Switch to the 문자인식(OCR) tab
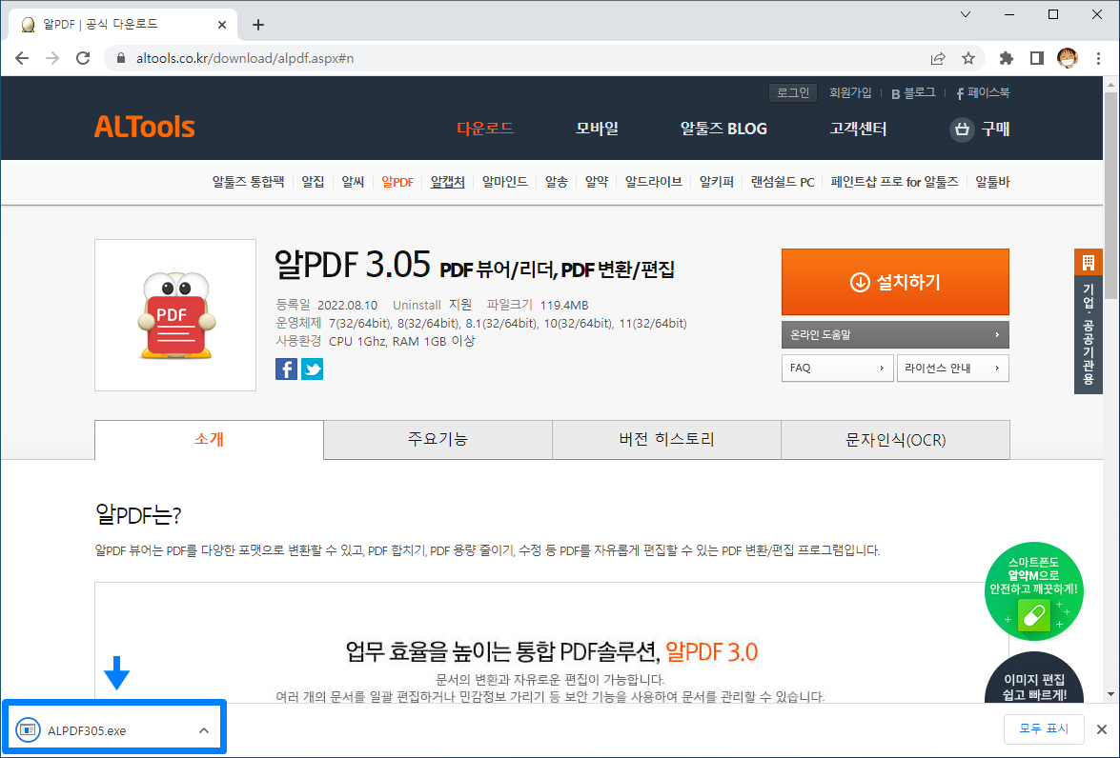Image resolution: width=1120 pixels, height=758 pixels. tap(895, 440)
